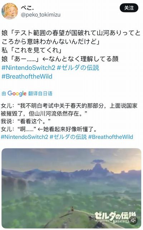Click the original Japanese tweet text
The width and height of the screenshot is (143, 230).
pyautogui.click(x=71, y=46)
